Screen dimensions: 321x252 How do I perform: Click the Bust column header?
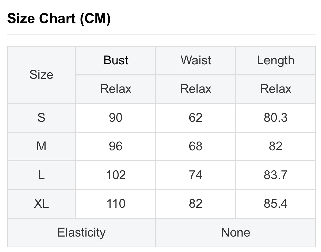116,60
